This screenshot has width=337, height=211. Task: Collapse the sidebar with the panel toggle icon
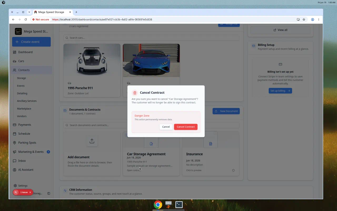coord(49,193)
